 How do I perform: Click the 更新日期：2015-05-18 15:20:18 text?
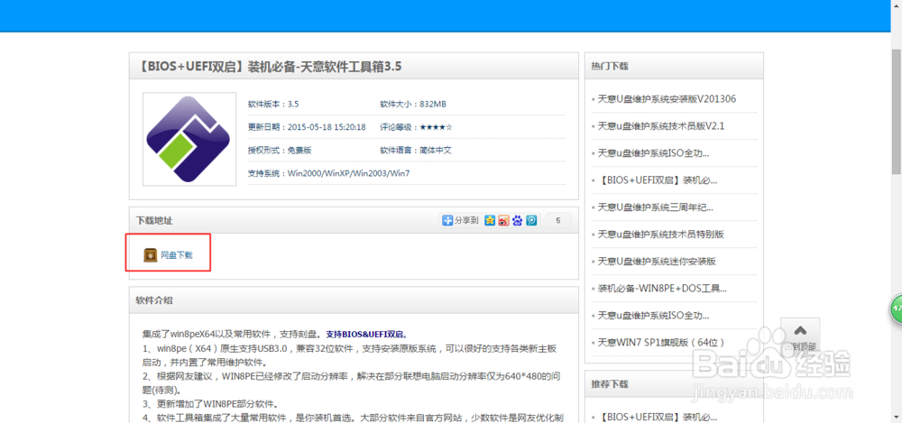307,127
